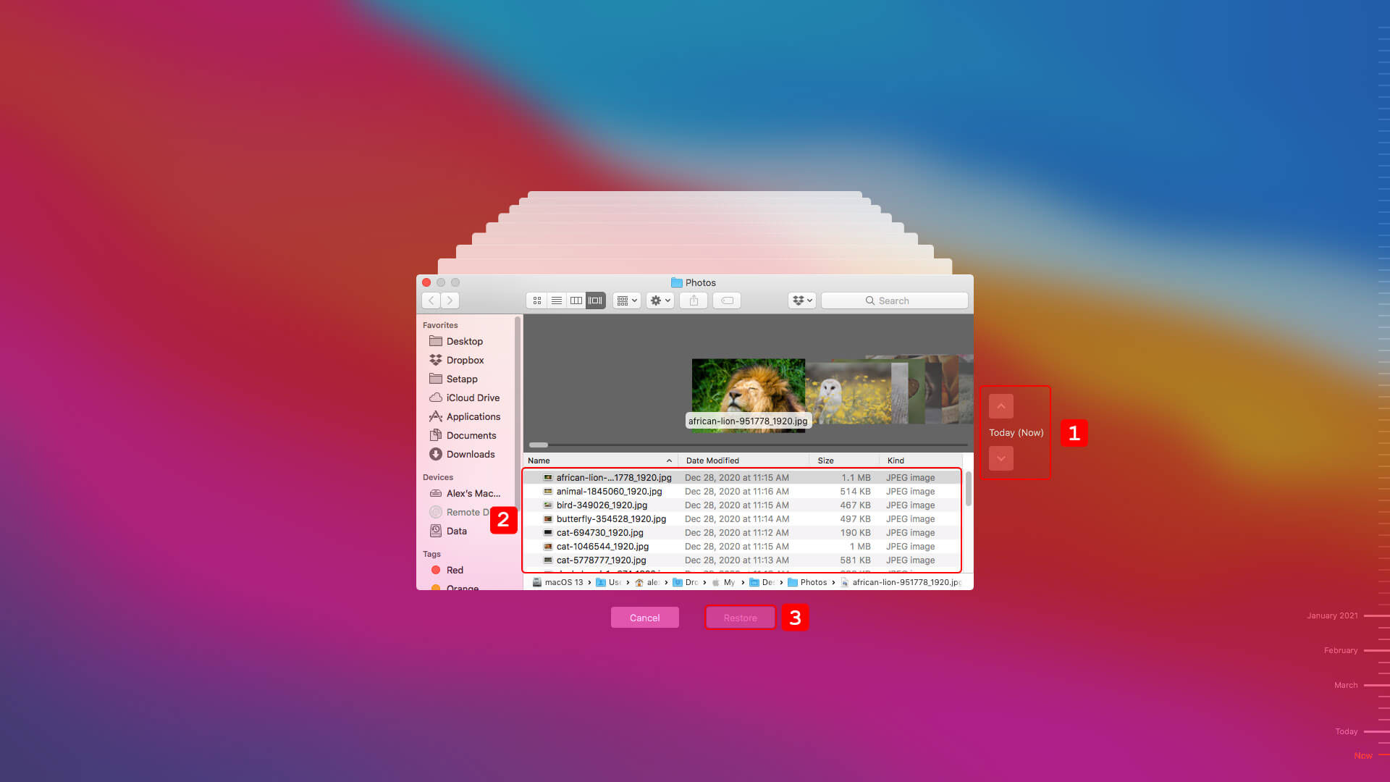Select the column list view icon

[x=575, y=300]
